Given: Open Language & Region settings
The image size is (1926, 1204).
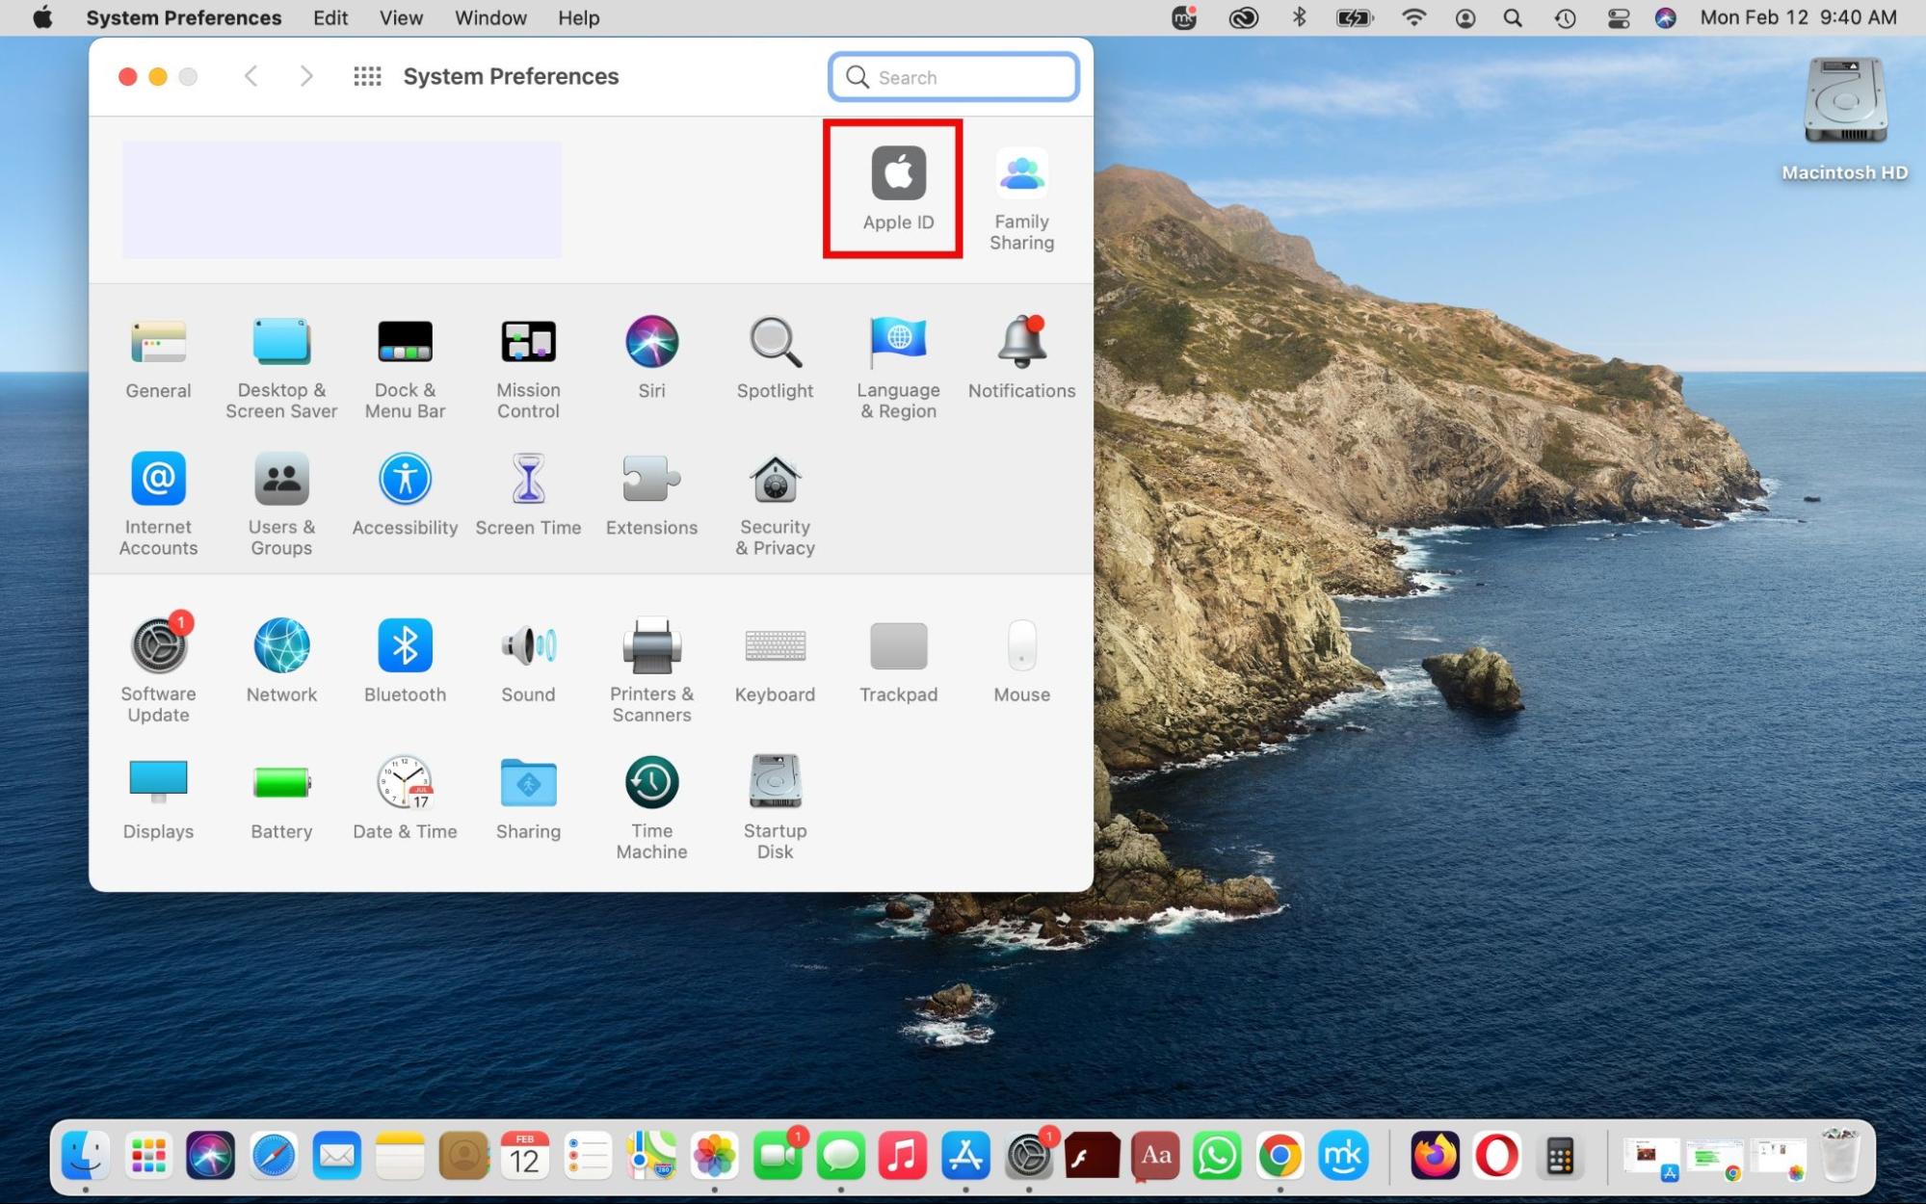Looking at the screenshot, I should click(x=898, y=368).
